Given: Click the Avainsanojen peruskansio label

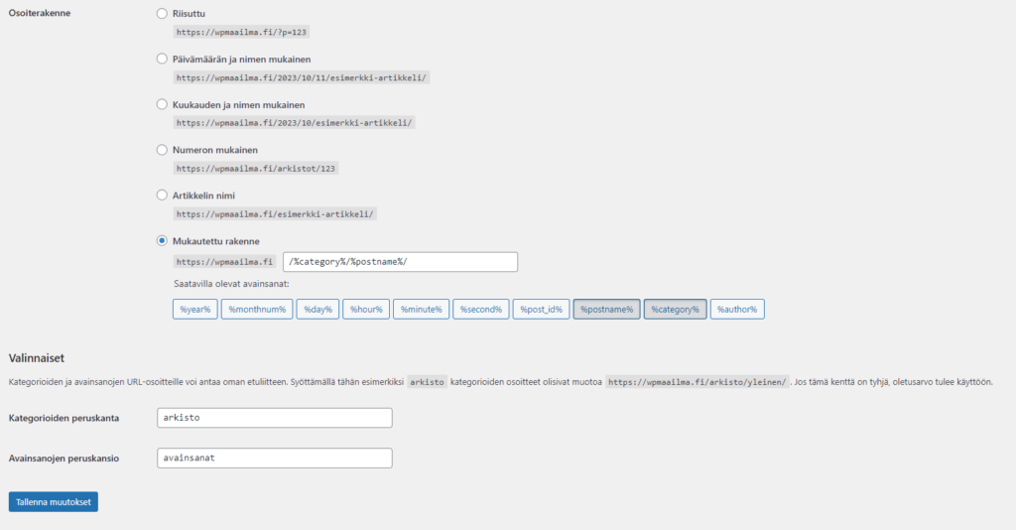Looking at the screenshot, I should (x=63, y=459).
